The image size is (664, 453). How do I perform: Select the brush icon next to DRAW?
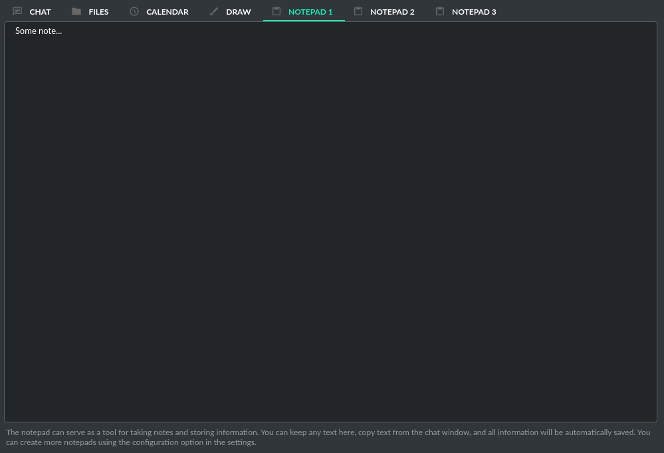click(x=214, y=11)
